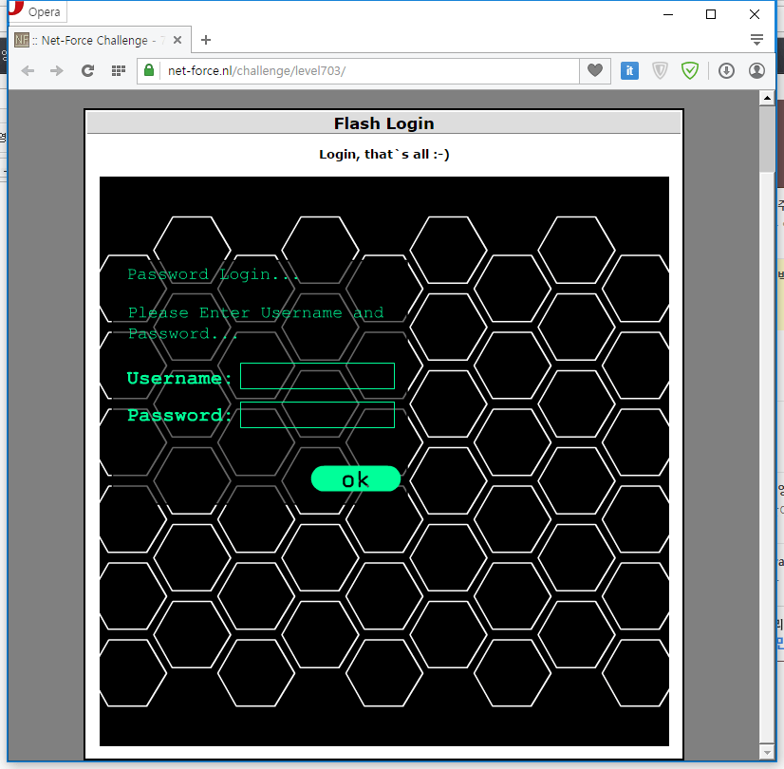Maximize the Opera window
784x769 pixels.
(x=711, y=14)
